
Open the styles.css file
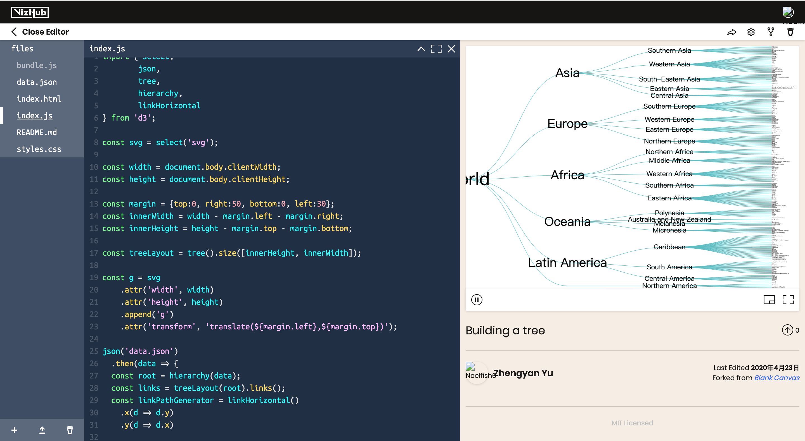pyautogui.click(x=39, y=149)
